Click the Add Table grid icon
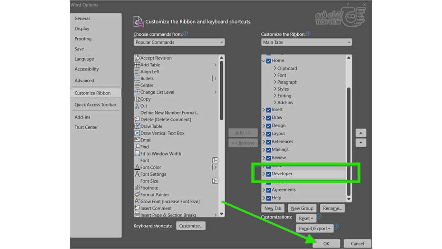Image resolution: width=442 pixels, height=249 pixels. pos(137,65)
